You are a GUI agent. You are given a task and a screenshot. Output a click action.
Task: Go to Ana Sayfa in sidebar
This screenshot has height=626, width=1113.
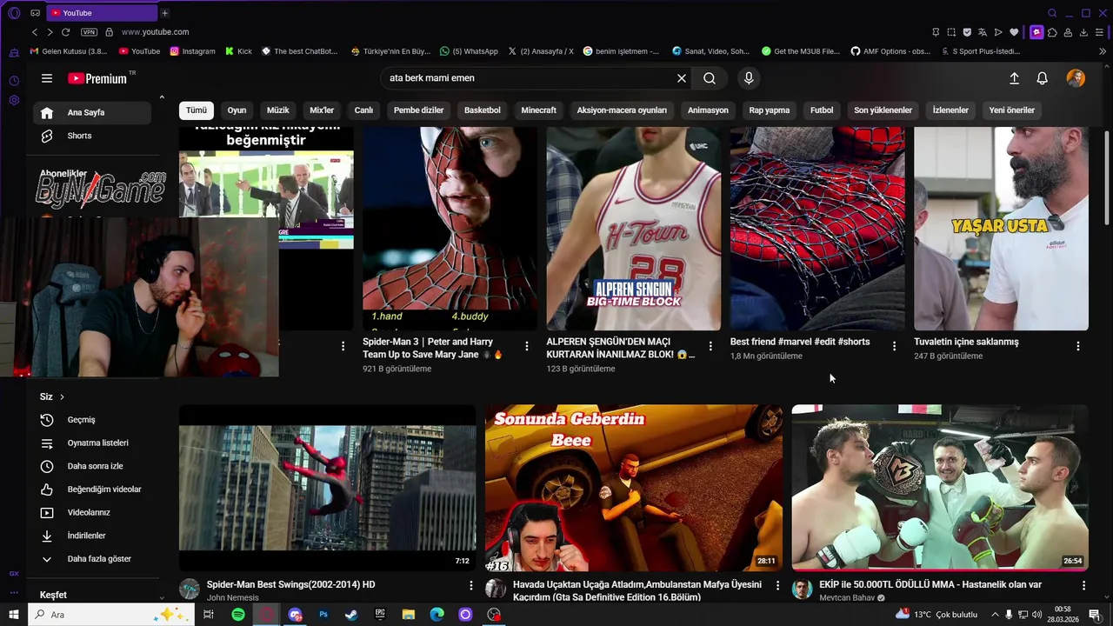point(92,112)
